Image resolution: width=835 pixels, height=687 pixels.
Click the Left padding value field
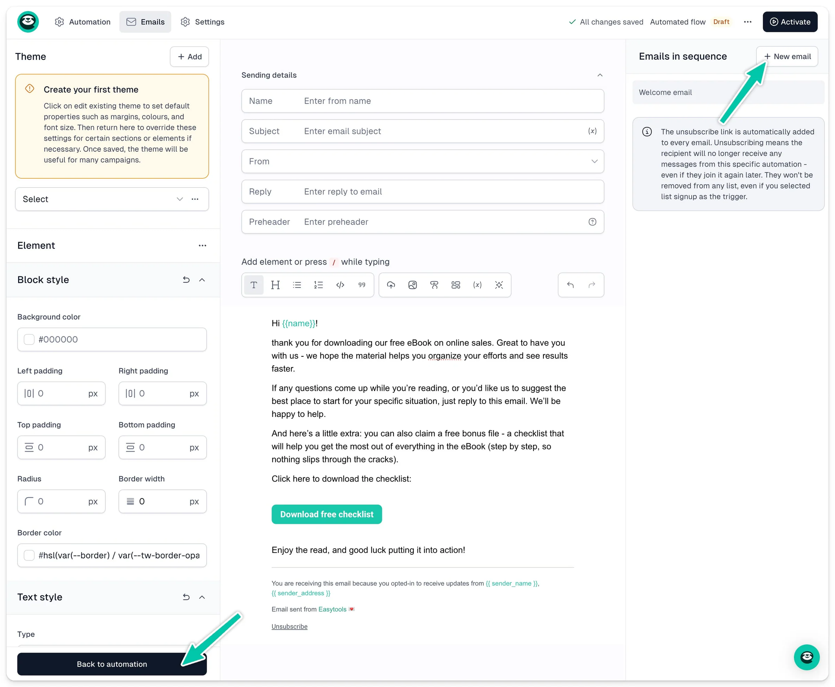61,393
